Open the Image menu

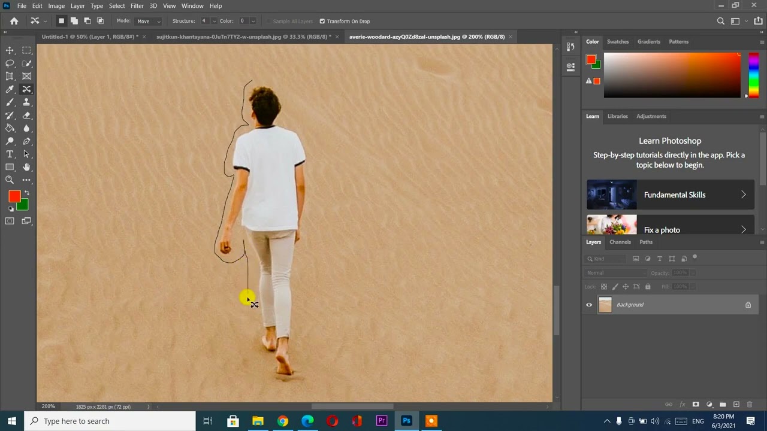point(56,6)
